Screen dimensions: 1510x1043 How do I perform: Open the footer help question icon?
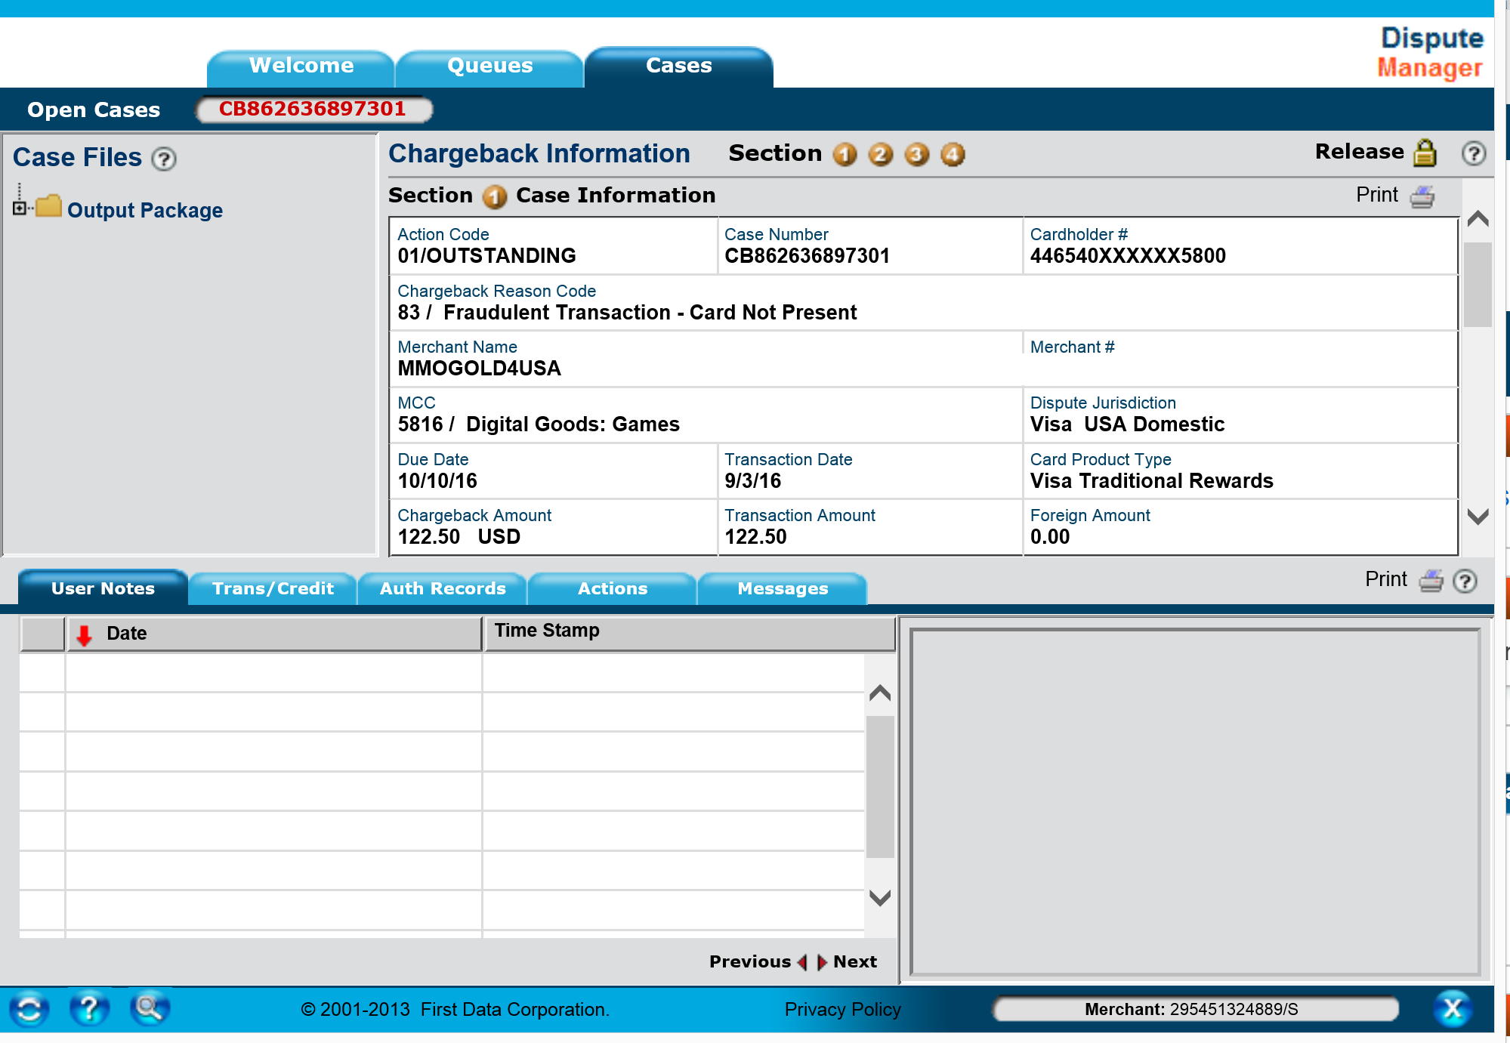pyautogui.click(x=89, y=1009)
